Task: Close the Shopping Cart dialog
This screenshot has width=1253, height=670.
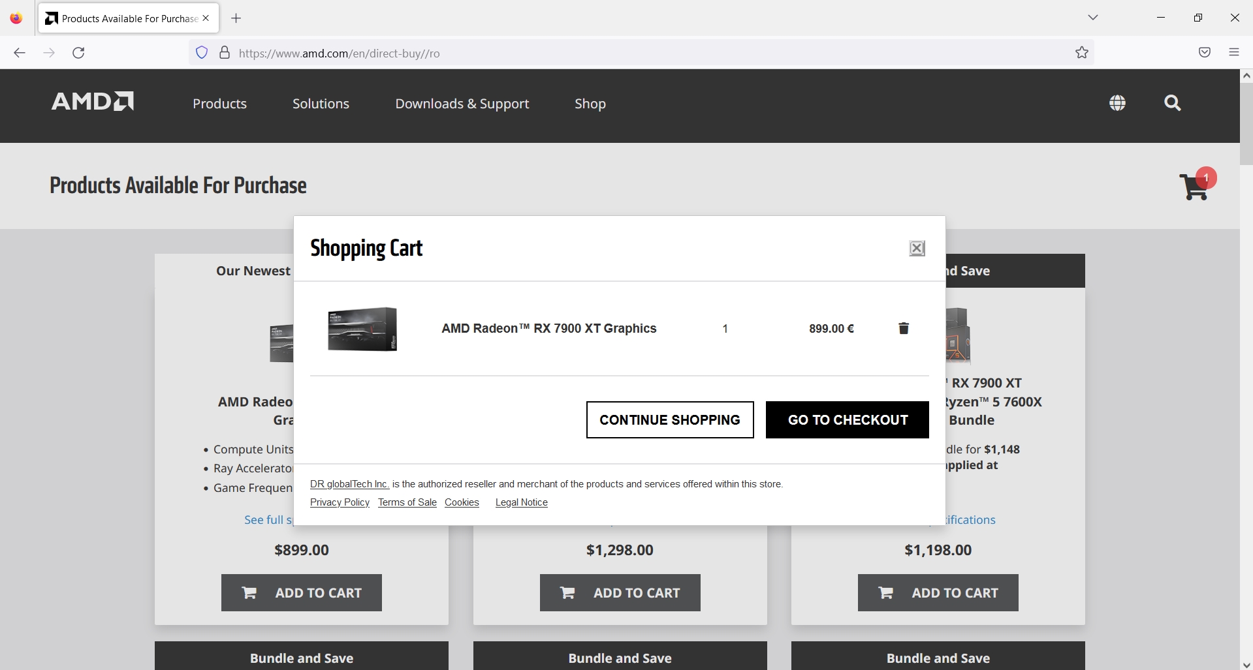Action: pos(917,248)
